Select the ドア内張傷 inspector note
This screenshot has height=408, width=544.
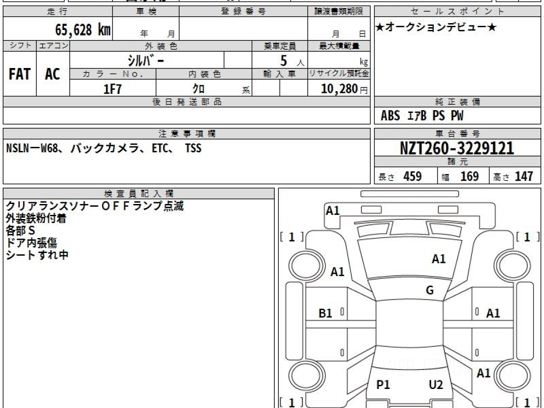(31, 243)
